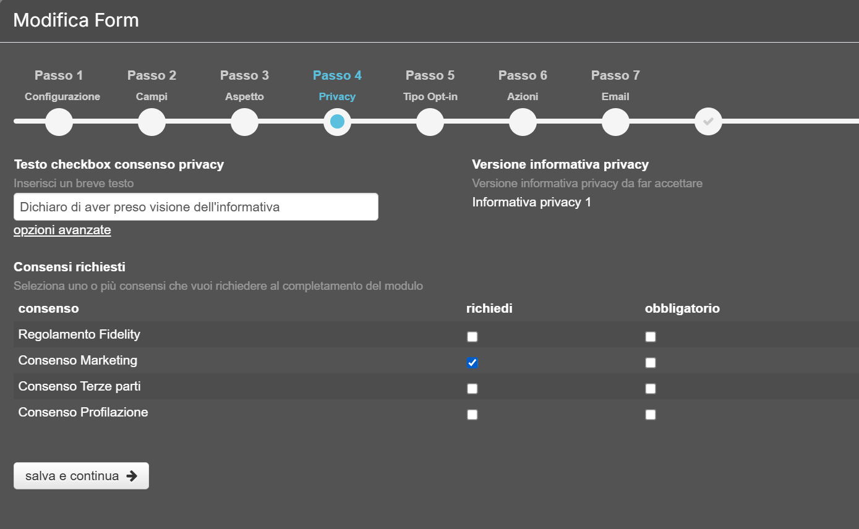
Task: Click the final checkmark completion step
Action: click(708, 122)
